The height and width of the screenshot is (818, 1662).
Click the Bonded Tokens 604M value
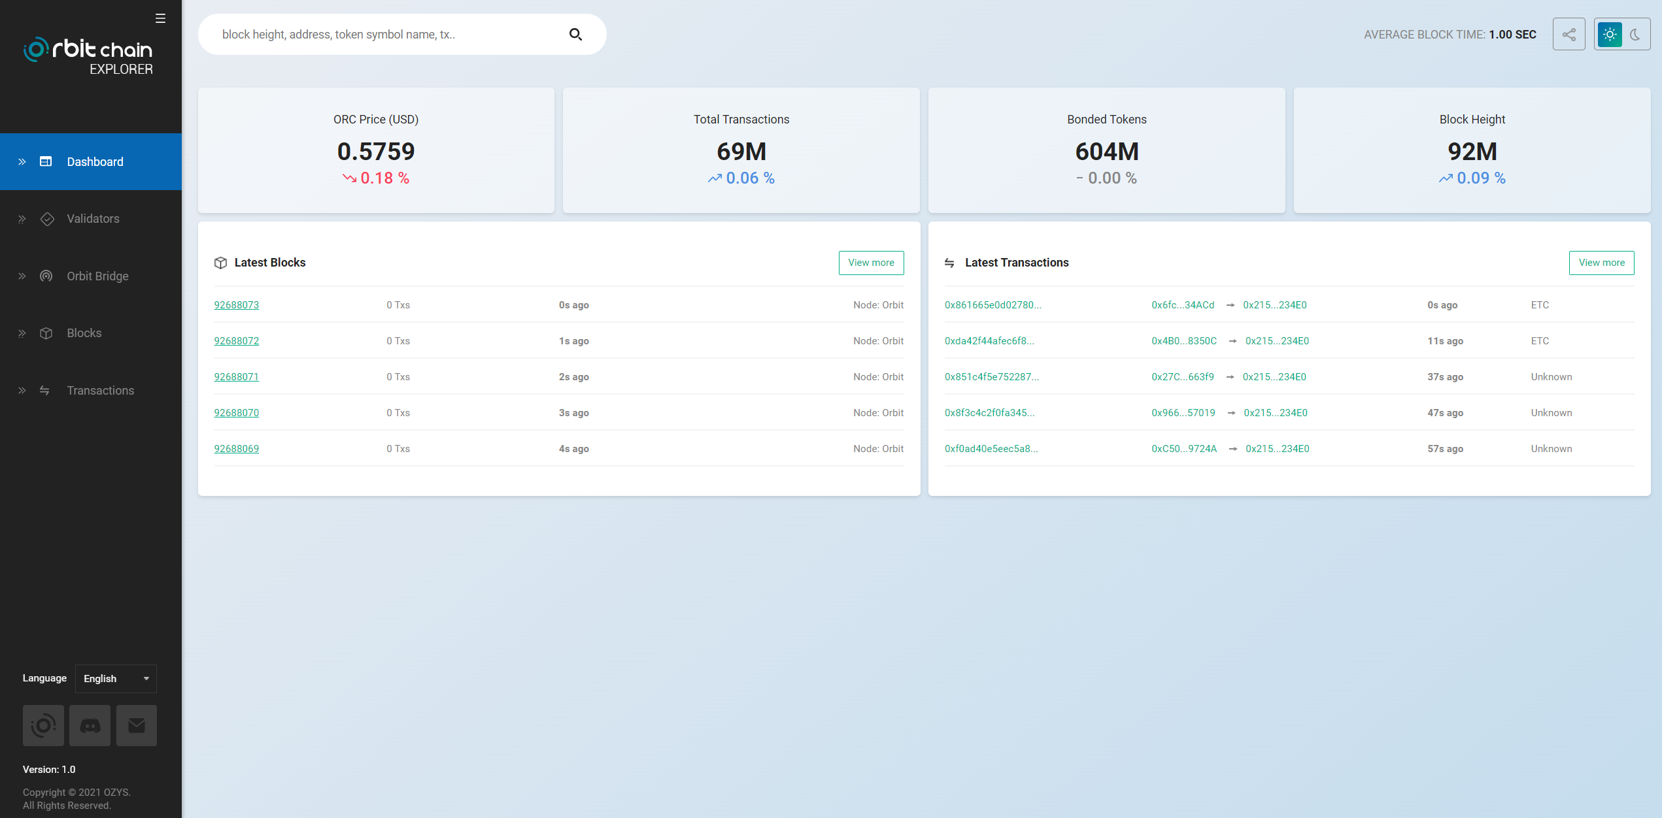tap(1107, 152)
